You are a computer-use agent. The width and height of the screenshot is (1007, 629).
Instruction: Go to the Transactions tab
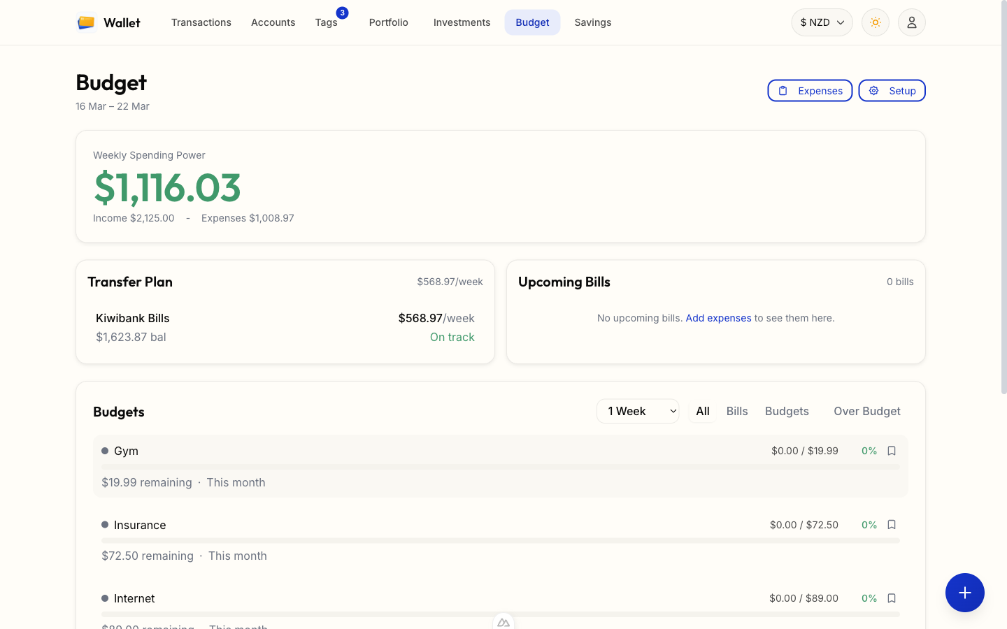coord(201,22)
